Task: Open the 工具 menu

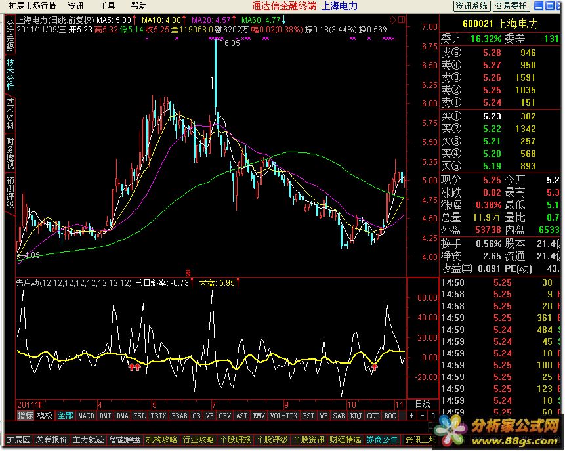Action: [107, 6]
